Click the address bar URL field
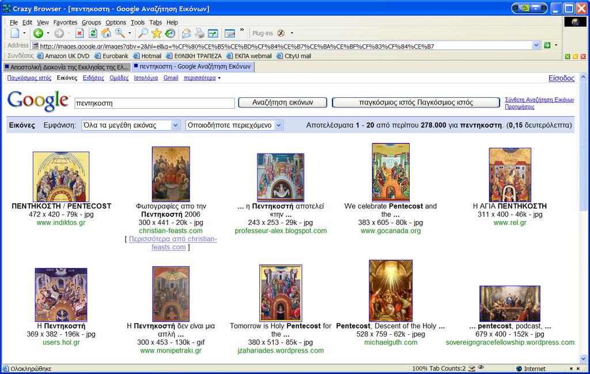 (286, 46)
